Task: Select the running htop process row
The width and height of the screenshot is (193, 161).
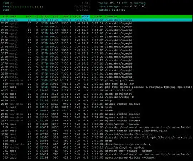Action: [96, 101]
